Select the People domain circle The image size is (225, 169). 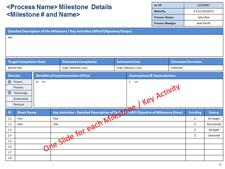9,81
